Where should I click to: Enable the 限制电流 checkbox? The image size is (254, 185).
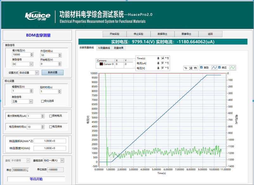[51, 116]
